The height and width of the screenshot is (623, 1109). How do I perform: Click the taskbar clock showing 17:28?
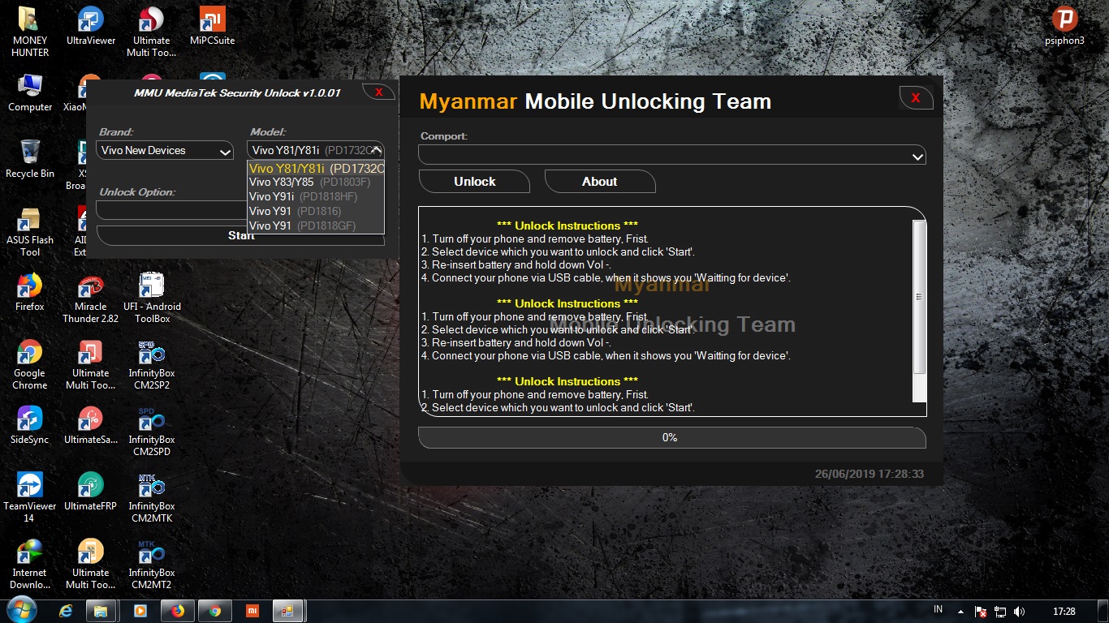click(x=1064, y=611)
